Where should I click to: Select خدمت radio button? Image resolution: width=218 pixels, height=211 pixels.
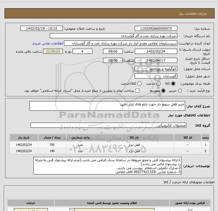click(x=159, y=84)
